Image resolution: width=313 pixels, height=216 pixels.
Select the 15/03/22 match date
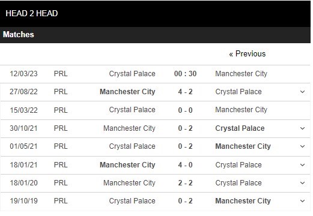pyautogui.click(x=23, y=110)
